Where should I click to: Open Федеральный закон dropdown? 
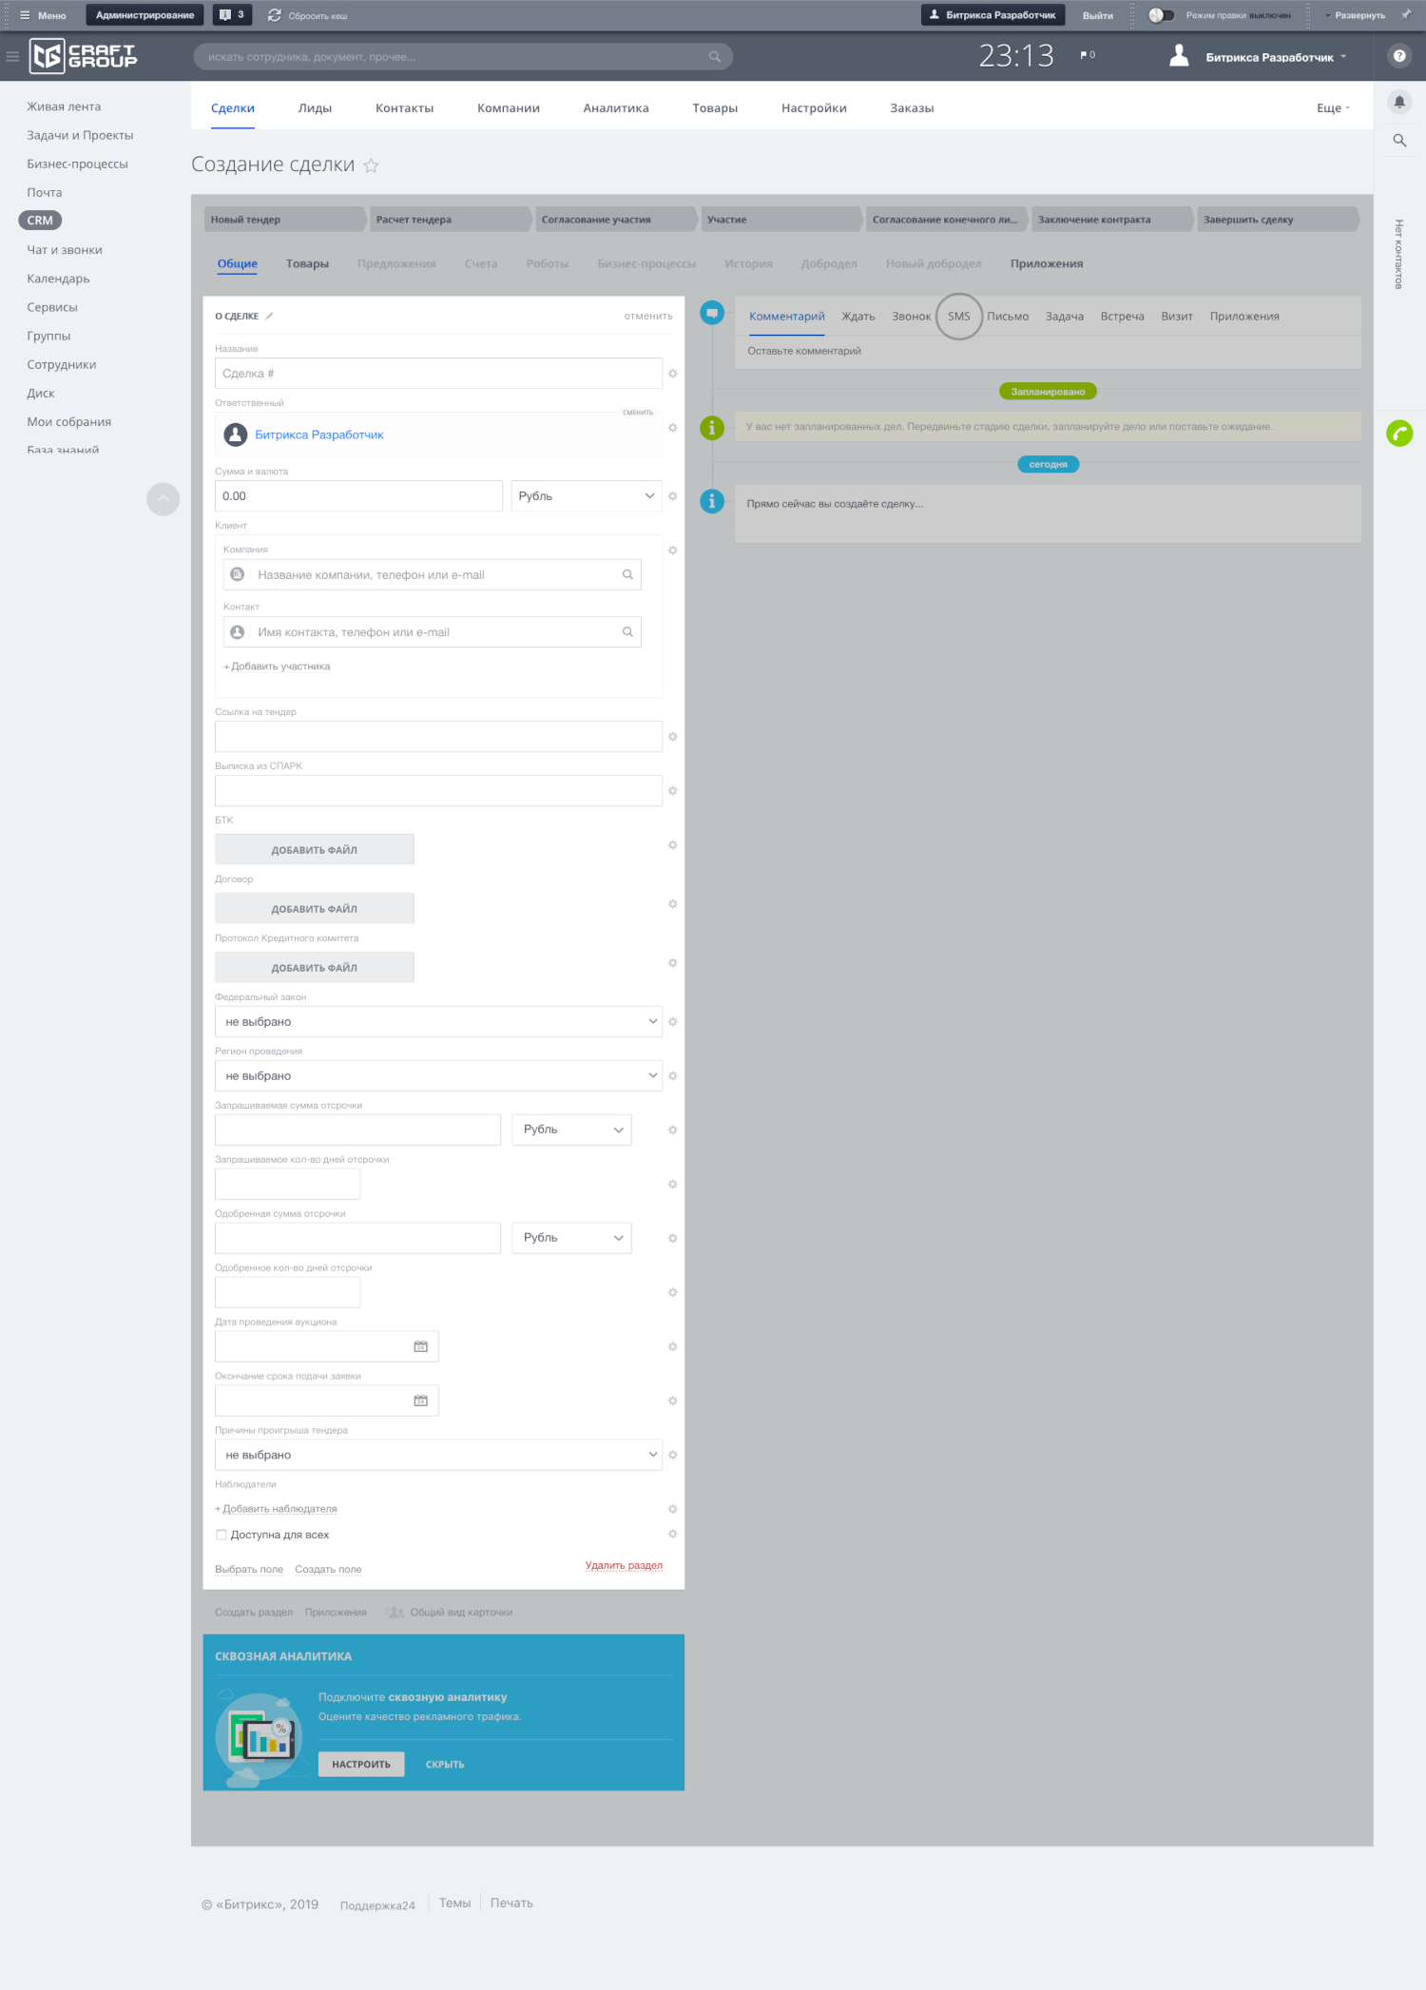click(438, 1022)
